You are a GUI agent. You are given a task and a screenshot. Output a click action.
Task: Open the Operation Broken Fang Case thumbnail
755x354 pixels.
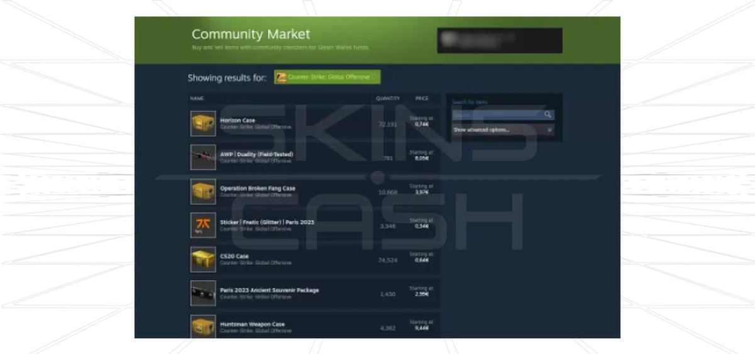point(203,191)
